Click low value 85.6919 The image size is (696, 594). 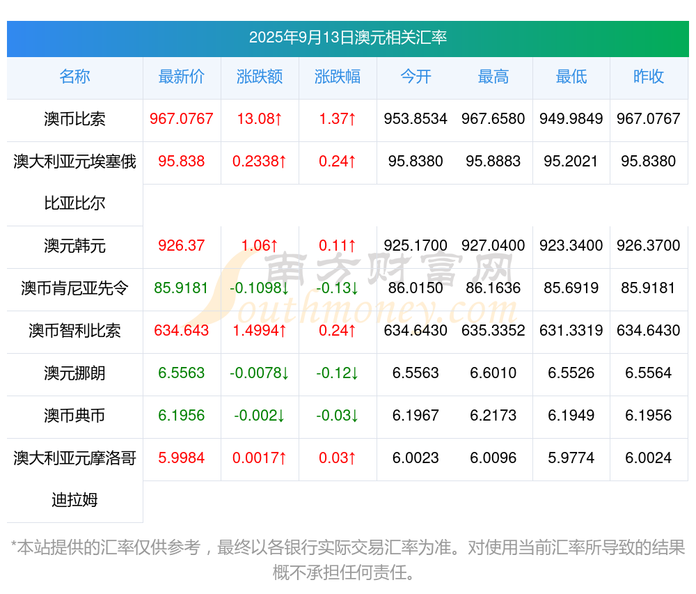[x=571, y=288]
